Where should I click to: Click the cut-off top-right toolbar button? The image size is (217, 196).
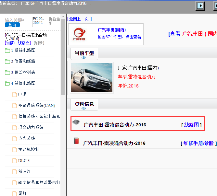[215, 6]
